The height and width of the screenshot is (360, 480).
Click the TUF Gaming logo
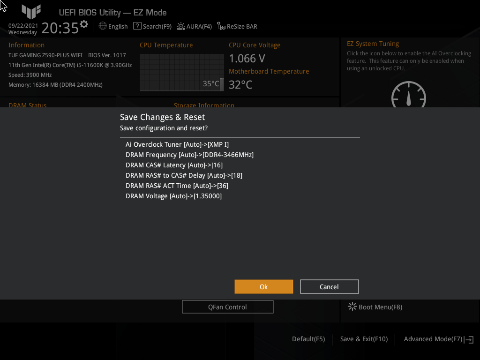click(31, 12)
